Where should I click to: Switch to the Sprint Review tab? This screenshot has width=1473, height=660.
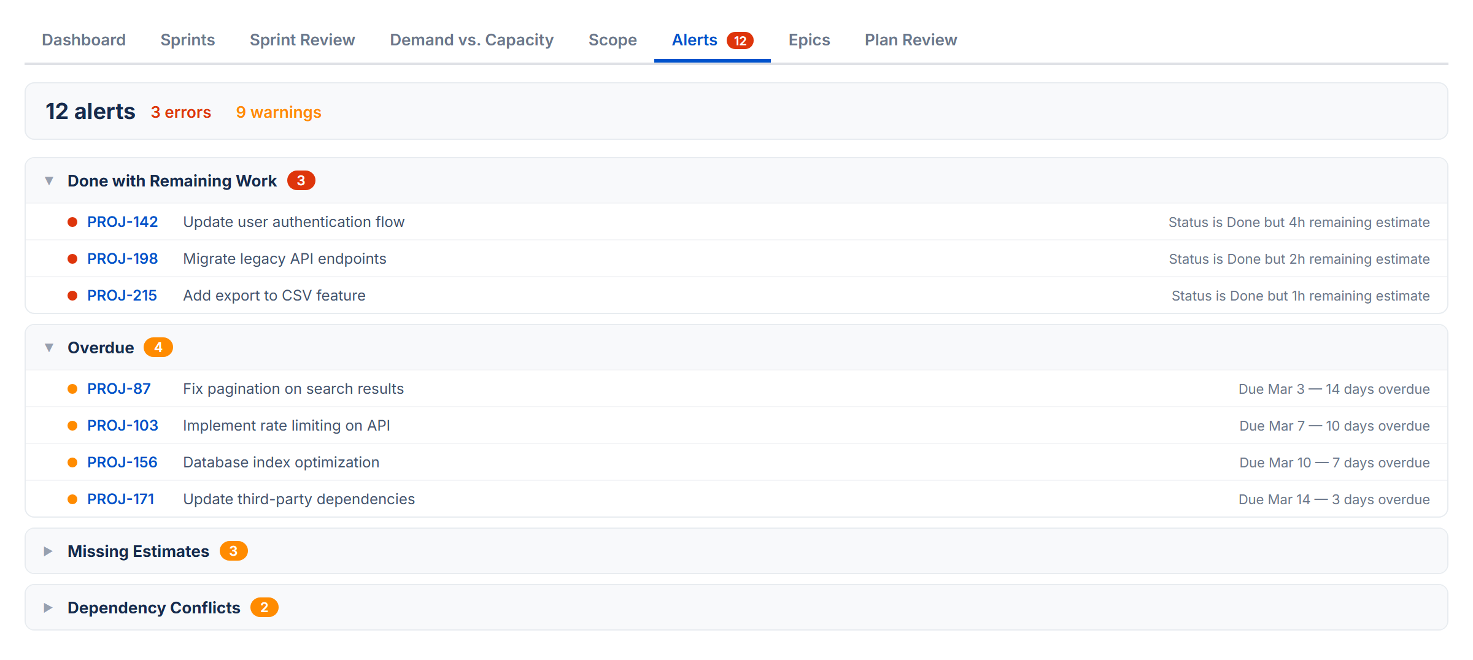pos(302,39)
